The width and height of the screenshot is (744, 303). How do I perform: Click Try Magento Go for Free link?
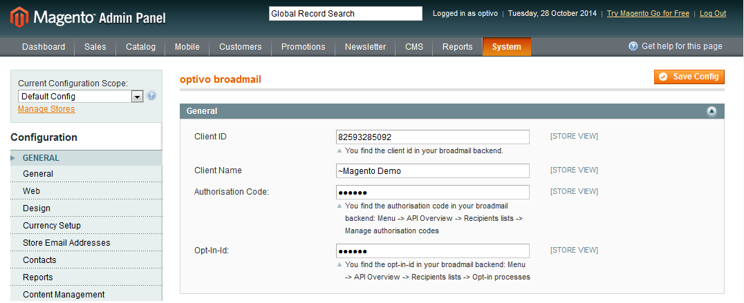(x=648, y=13)
